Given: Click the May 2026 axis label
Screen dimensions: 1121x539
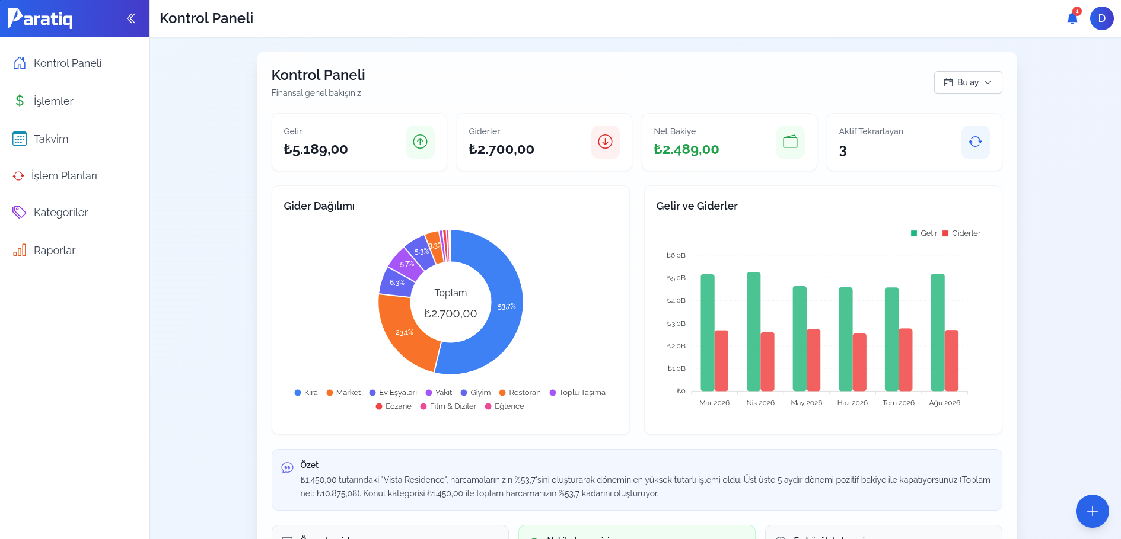Looking at the screenshot, I should [807, 403].
